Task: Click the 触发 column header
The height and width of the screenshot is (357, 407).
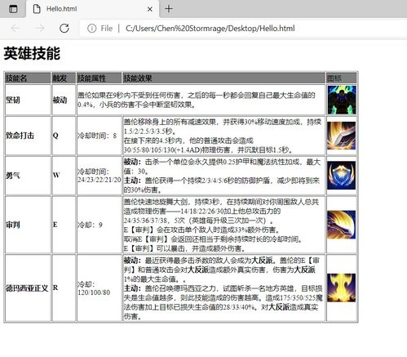Action: [x=64, y=78]
